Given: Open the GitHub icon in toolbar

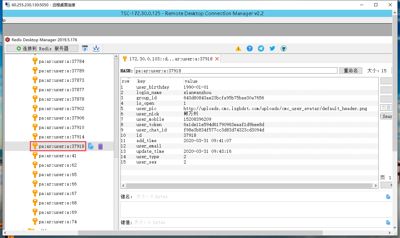Looking at the screenshot, I should 284,48.
